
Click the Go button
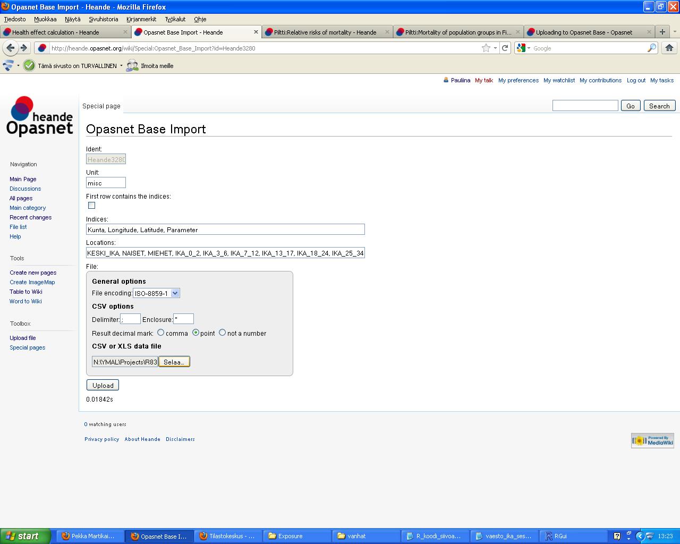631,106
